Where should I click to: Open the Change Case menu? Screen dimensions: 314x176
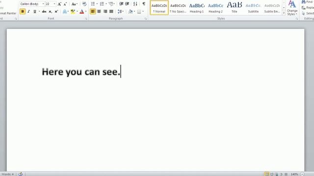(74, 4)
